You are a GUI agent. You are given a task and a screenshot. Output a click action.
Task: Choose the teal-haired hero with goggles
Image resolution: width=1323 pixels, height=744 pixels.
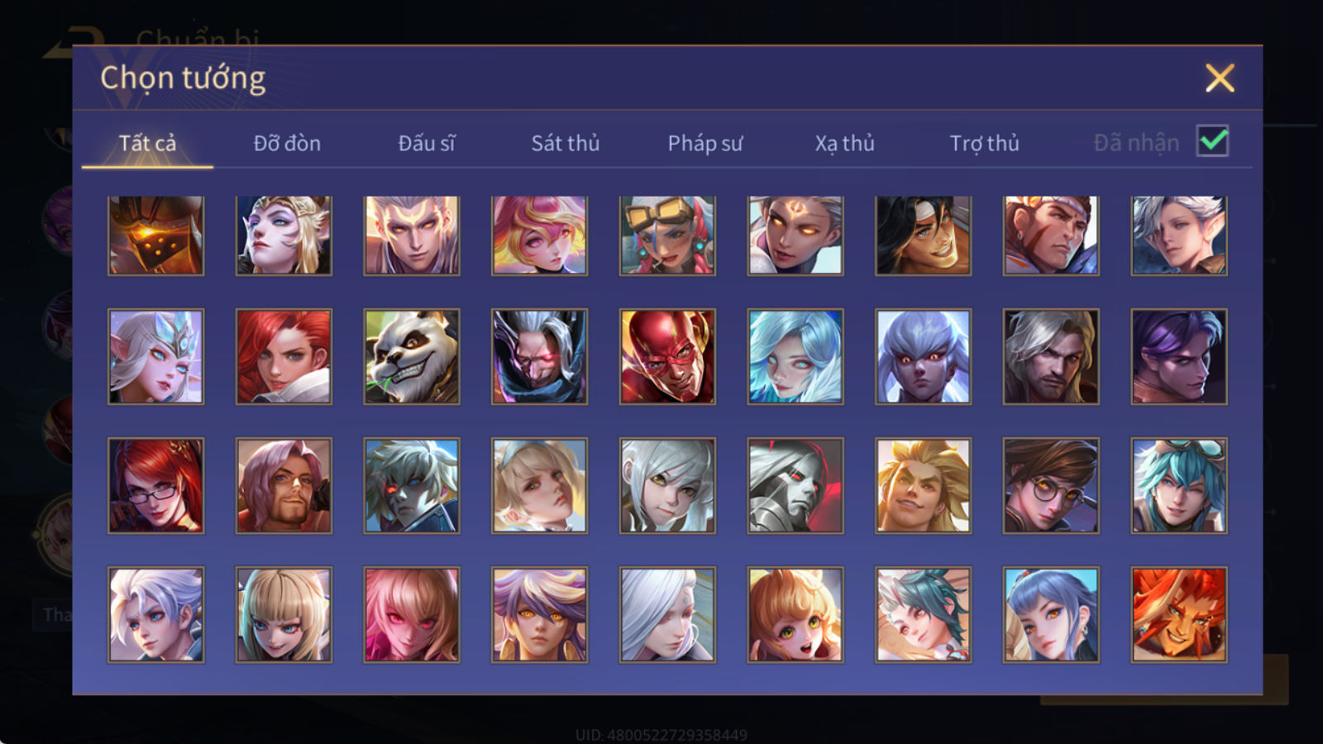[x=1179, y=485]
